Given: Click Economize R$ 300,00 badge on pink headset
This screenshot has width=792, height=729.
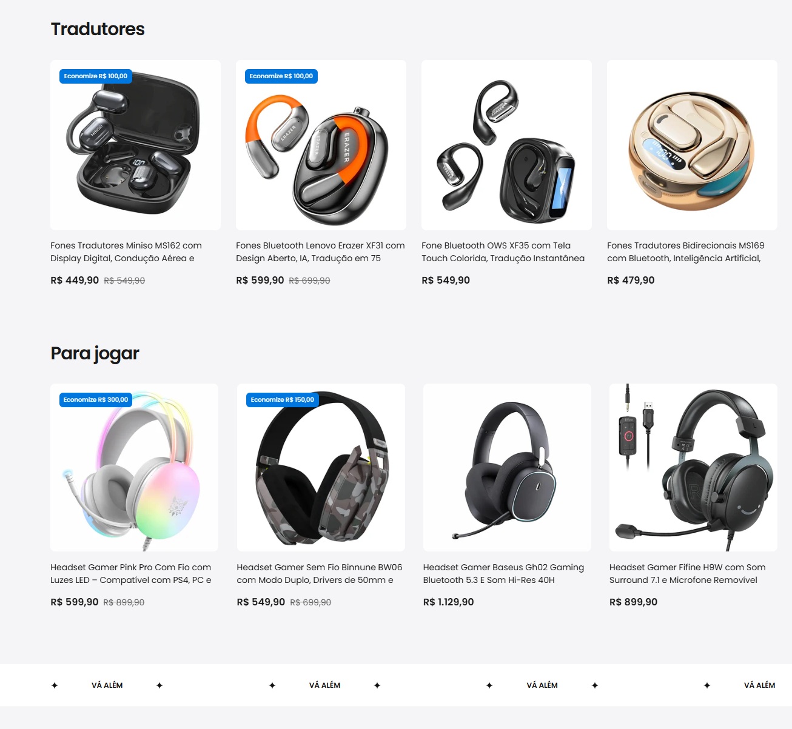Looking at the screenshot, I should 96,400.
